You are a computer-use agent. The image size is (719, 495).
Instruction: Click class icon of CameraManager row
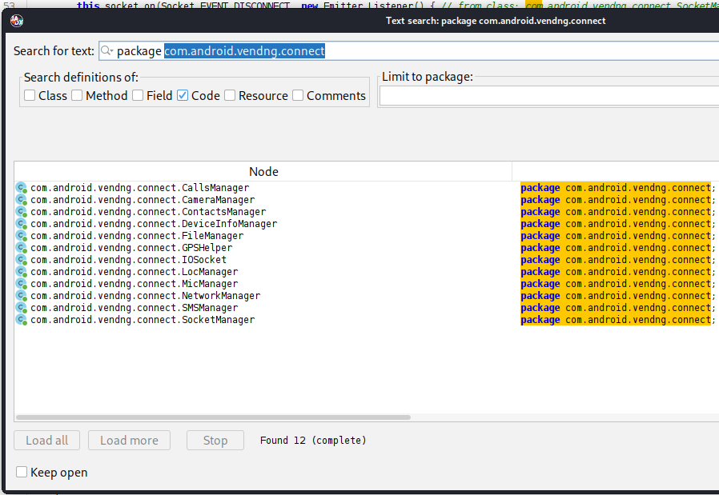[21, 200]
